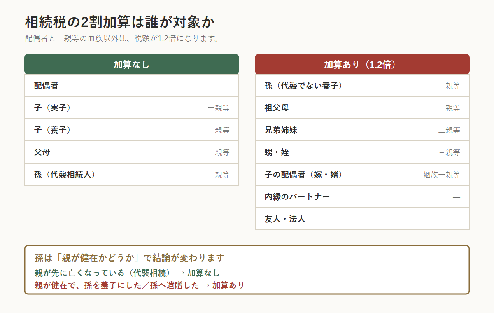Click the 祖父母 row label
494x313 pixels.
[277, 108]
